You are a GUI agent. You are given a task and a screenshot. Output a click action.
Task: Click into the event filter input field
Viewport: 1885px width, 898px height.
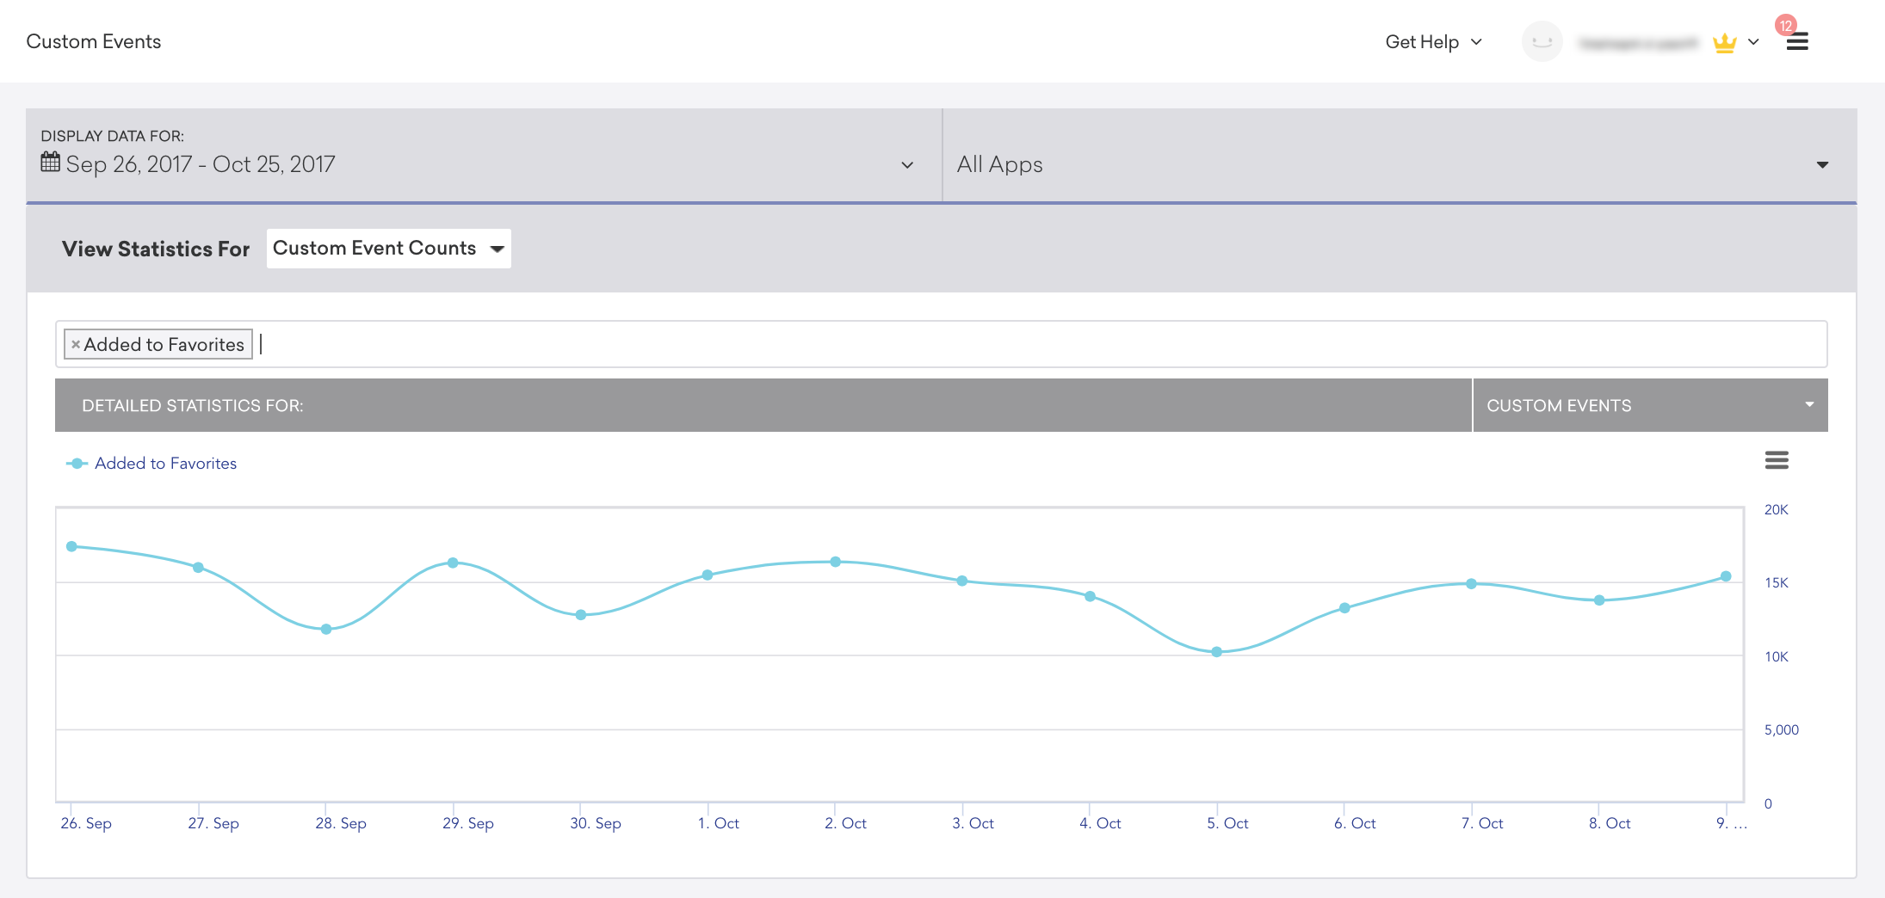click(x=1033, y=344)
